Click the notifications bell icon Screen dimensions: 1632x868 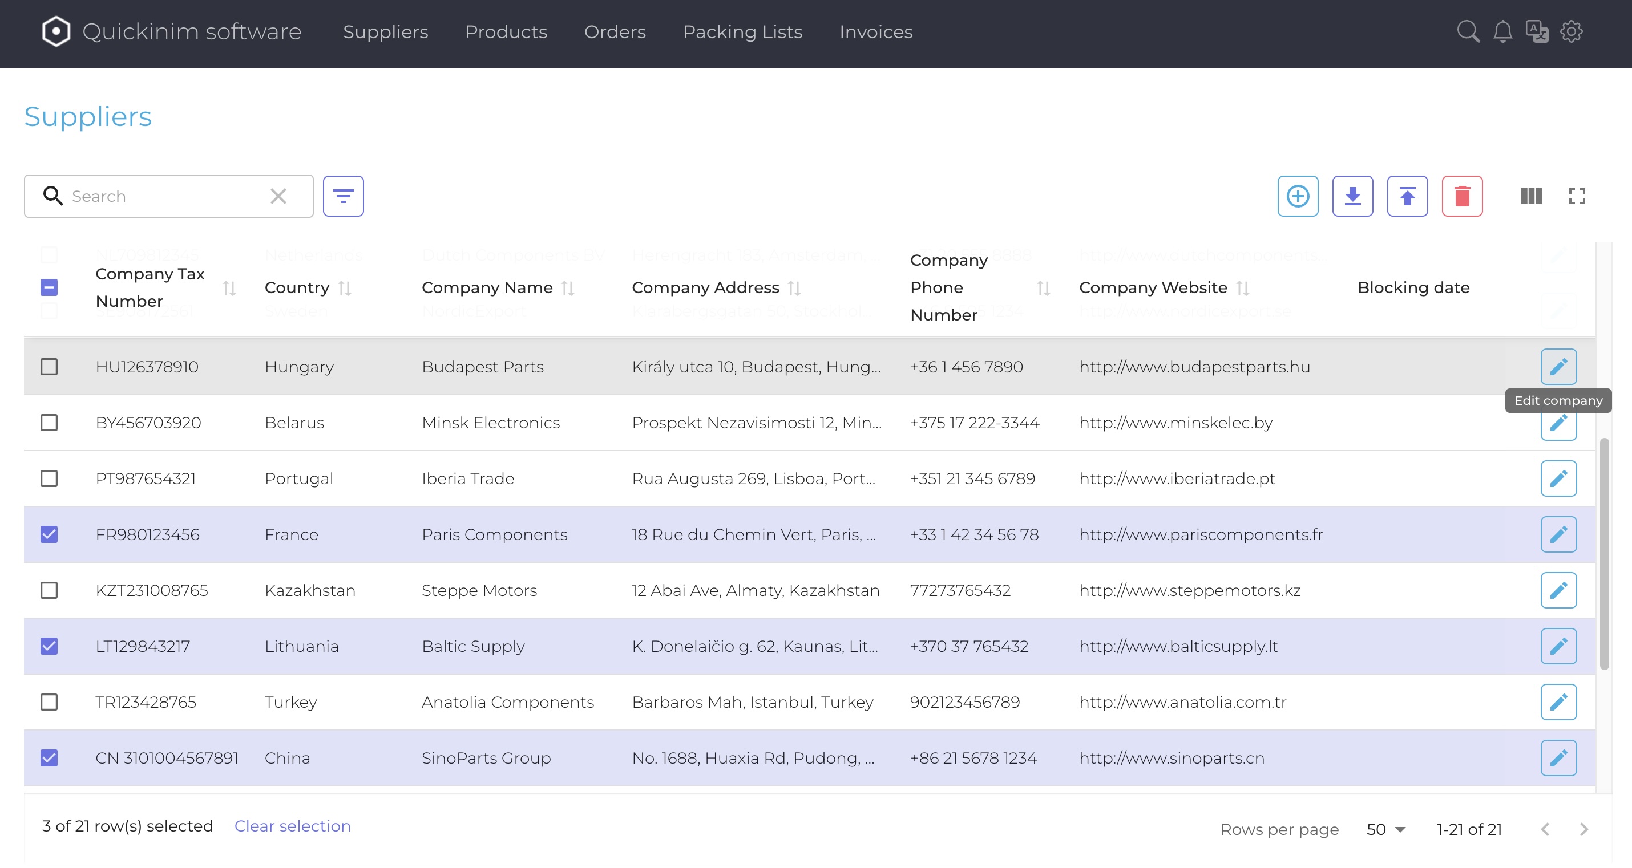(x=1503, y=32)
